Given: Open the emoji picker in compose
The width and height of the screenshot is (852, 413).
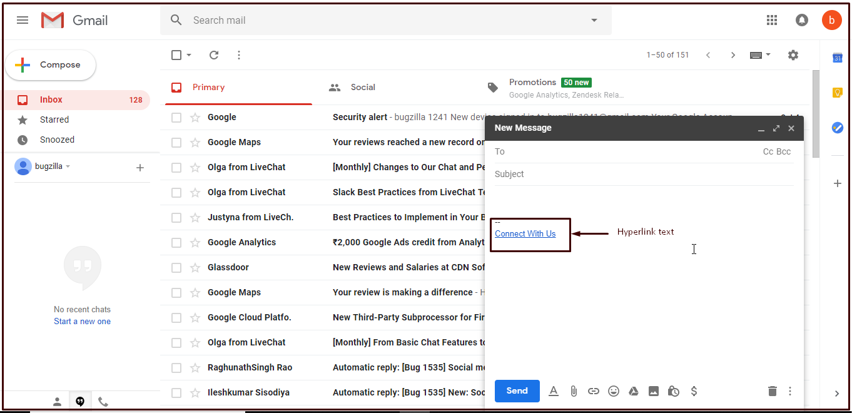Looking at the screenshot, I should click(x=614, y=391).
